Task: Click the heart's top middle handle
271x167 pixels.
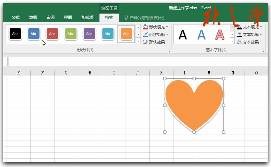Action: 194,79
